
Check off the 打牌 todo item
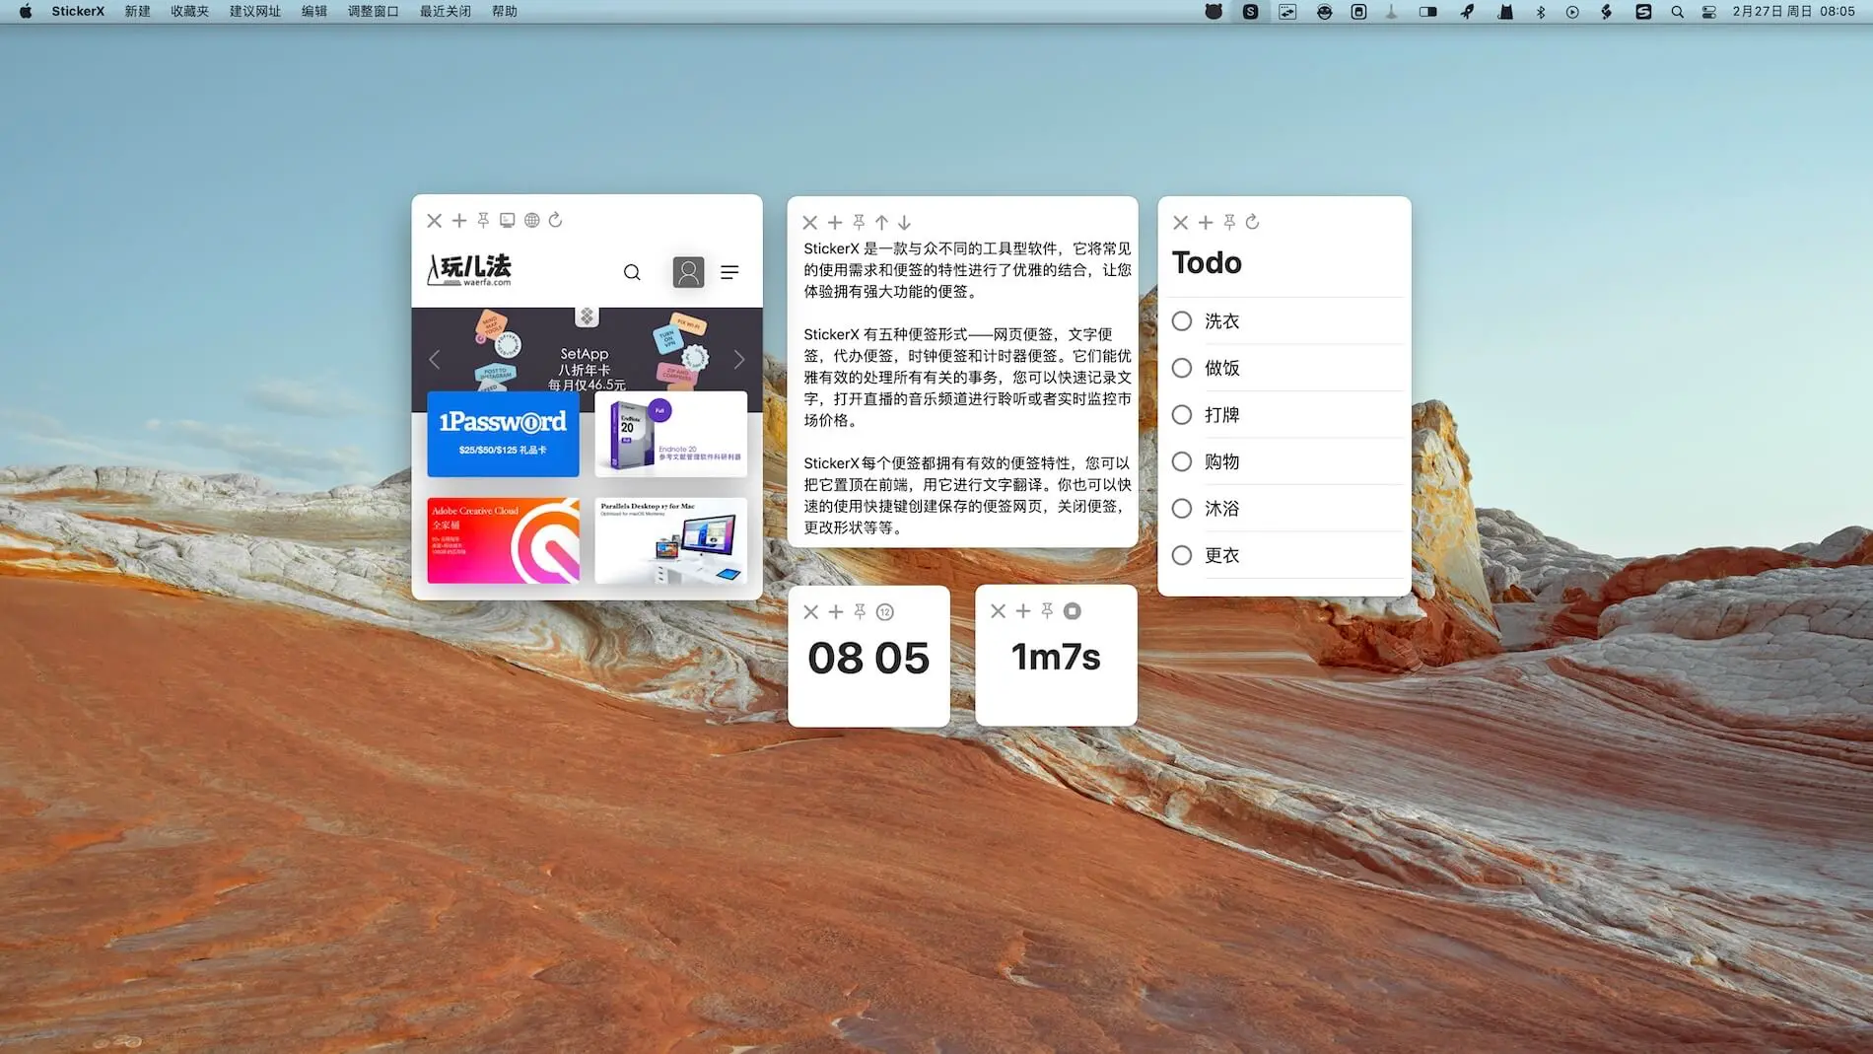(x=1182, y=415)
